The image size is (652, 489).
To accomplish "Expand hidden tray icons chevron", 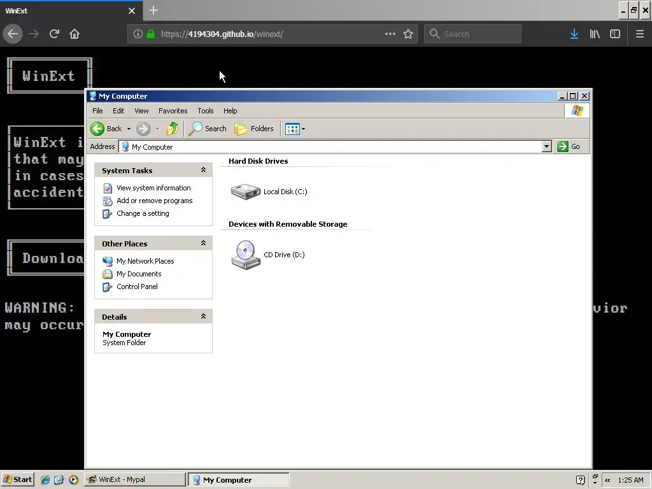I will pyautogui.click(x=607, y=480).
